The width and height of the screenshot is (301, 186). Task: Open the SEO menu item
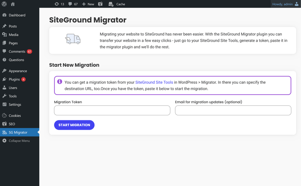(x=20, y=124)
